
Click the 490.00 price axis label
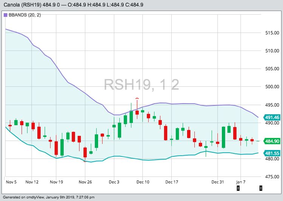click(x=272, y=123)
